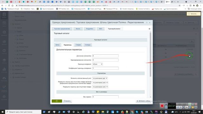Maximize the Редактирование dialog window
The image size is (203, 114).
point(147,22)
